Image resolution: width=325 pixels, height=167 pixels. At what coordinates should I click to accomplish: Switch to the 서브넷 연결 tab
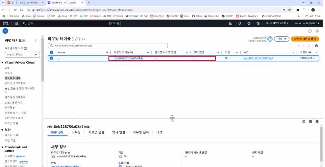click(97, 132)
